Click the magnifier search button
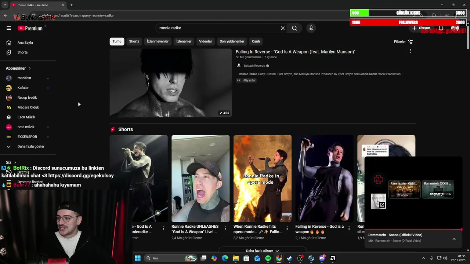 [x=294, y=28]
